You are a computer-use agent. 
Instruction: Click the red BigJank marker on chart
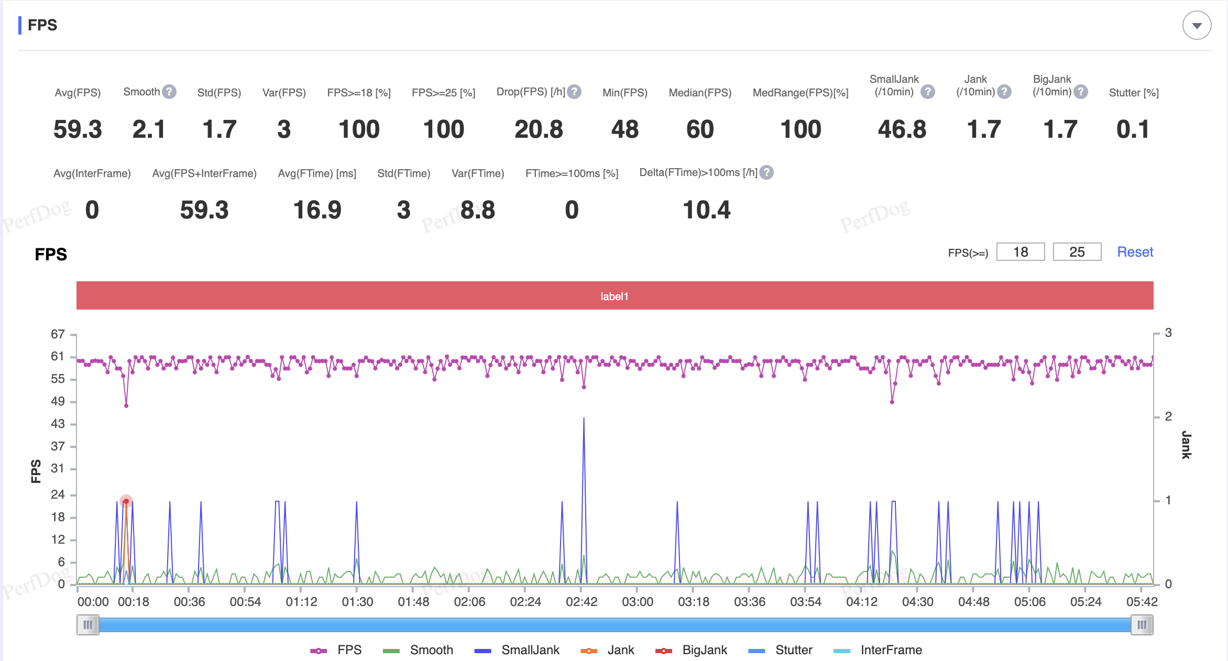[x=126, y=501]
